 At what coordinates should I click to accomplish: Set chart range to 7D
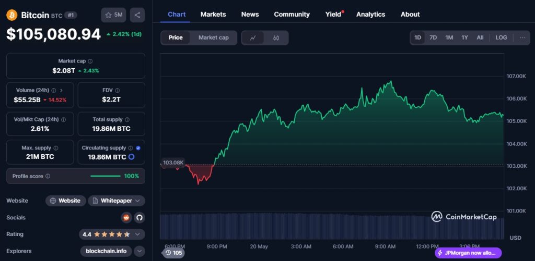[433, 38]
